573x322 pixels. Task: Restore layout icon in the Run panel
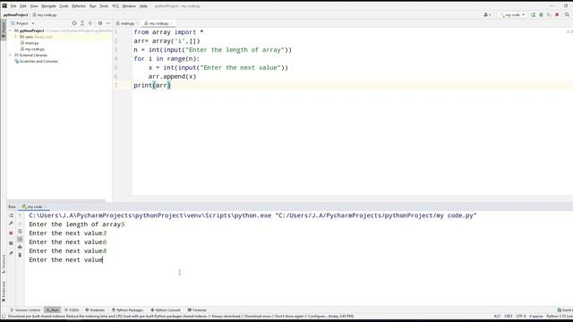(x=11, y=243)
